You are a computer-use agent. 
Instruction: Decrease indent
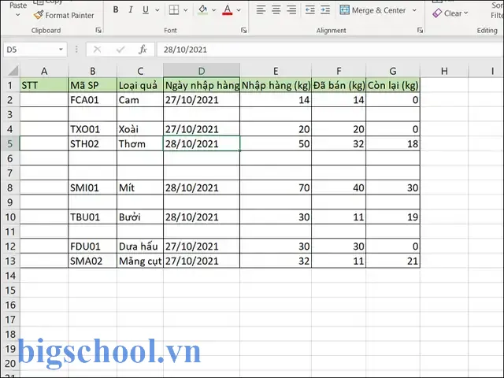(x=309, y=10)
